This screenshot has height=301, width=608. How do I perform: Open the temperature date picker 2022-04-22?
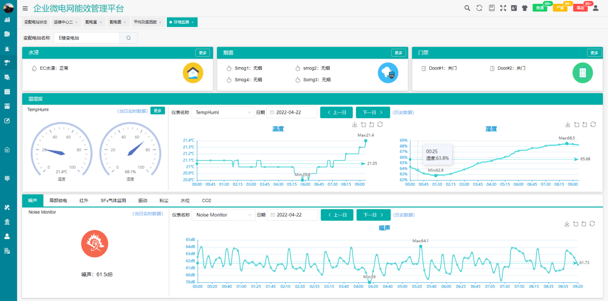pyautogui.click(x=292, y=112)
